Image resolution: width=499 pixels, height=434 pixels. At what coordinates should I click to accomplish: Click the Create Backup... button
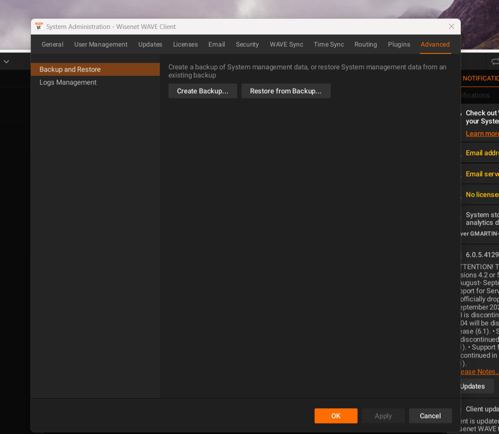point(202,91)
